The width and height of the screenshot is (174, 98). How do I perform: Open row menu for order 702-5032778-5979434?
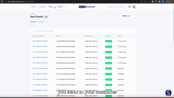133,47
